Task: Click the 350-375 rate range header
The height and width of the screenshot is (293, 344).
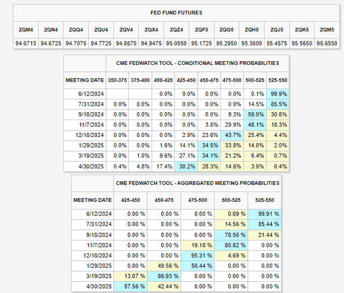Action: click(x=117, y=80)
